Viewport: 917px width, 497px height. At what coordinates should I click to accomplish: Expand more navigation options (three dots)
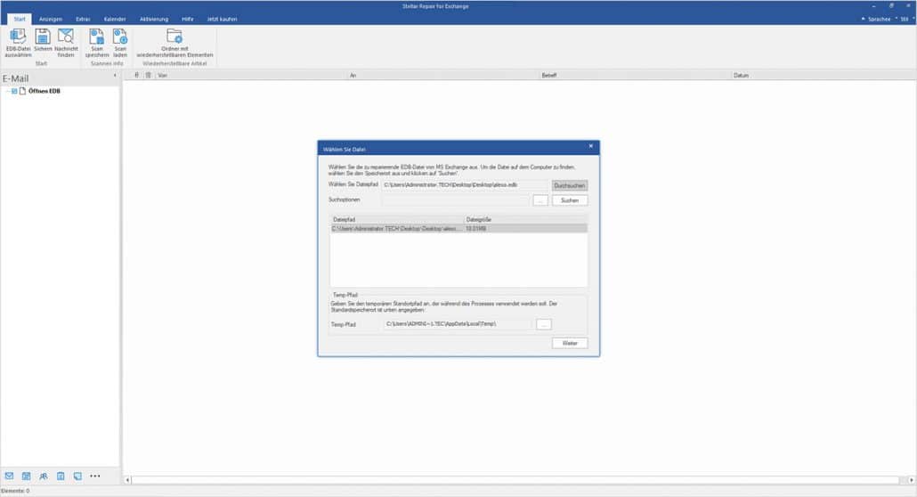[x=95, y=476]
